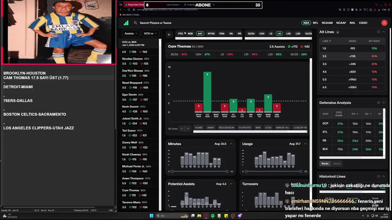The height and width of the screenshot is (220, 392).
Task: Filter games by HOME
Action: (x=199, y=128)
